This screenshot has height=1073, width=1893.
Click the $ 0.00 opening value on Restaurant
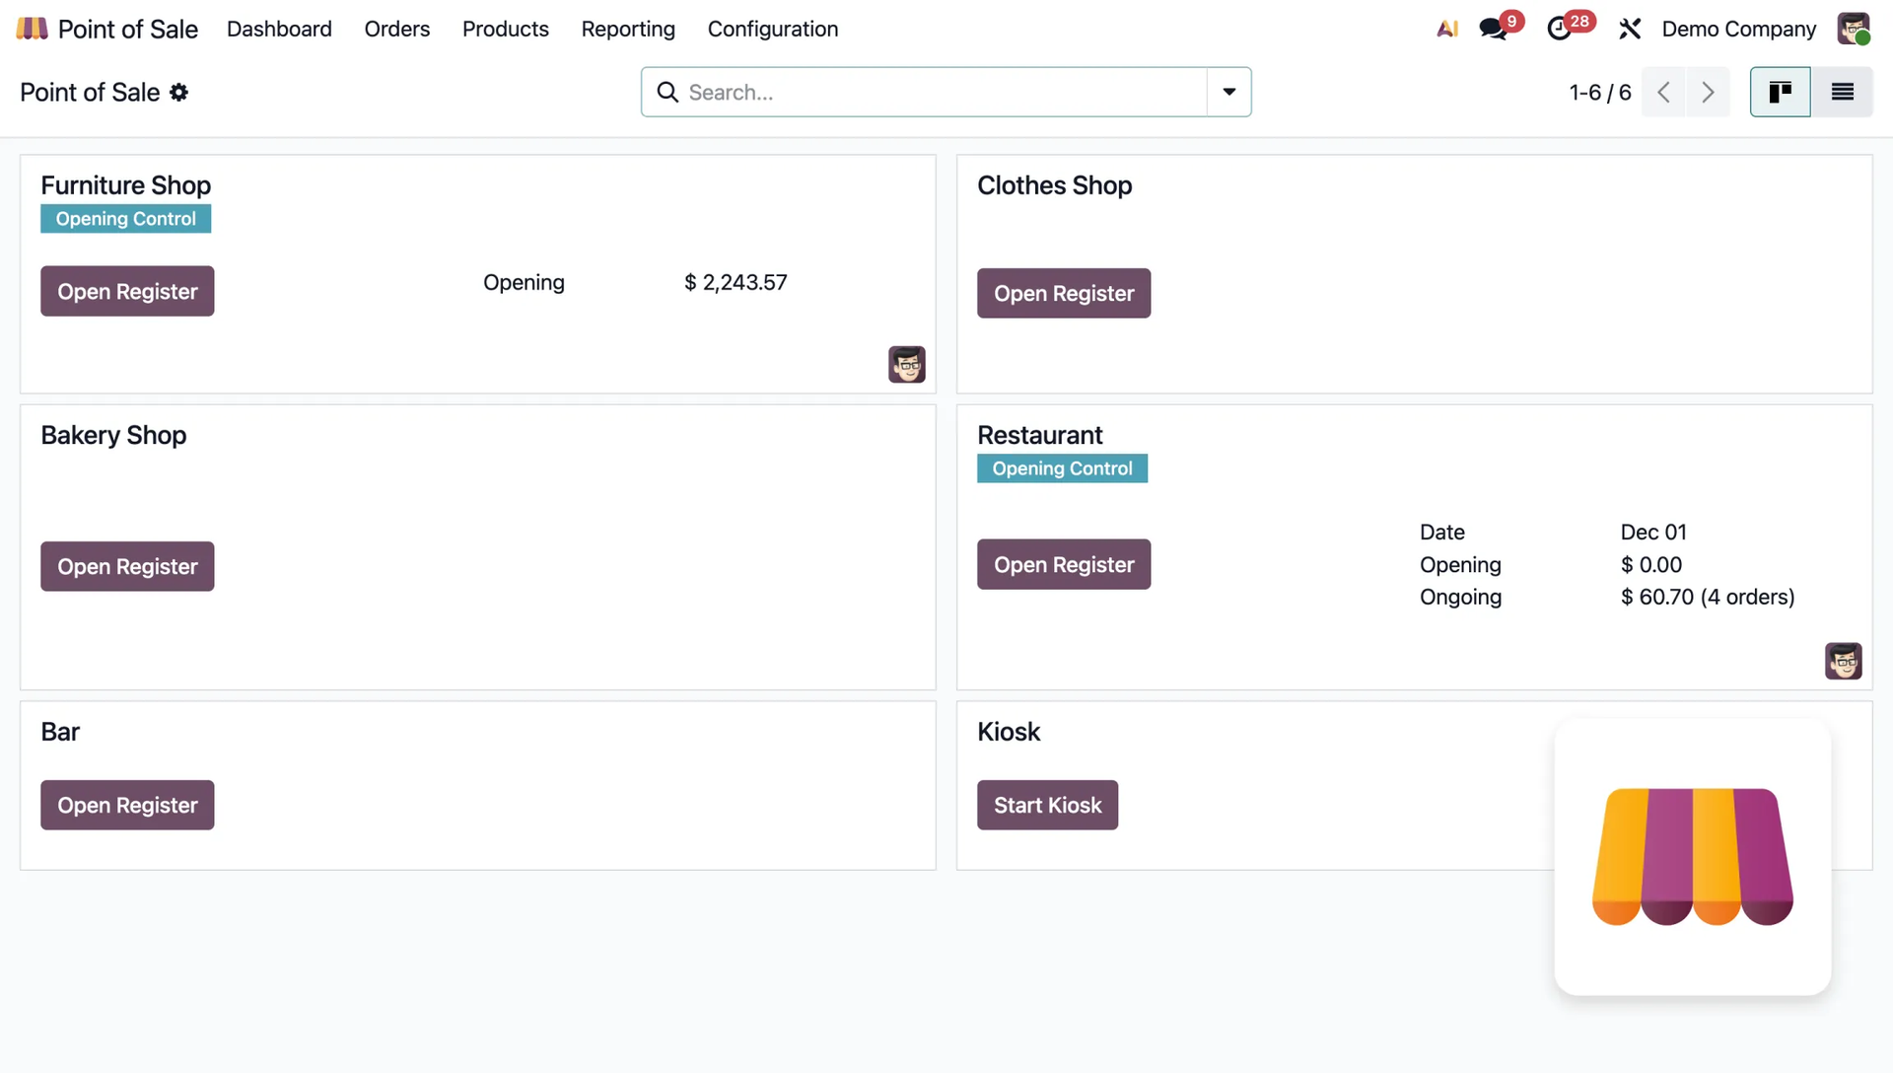(x=1651, y=564)
